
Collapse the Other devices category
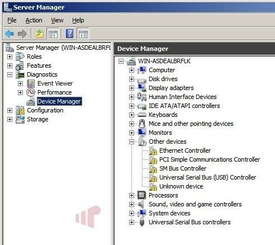tap(131, 142)
